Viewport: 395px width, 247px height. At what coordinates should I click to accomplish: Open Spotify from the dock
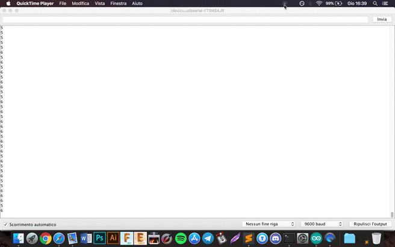coord(181,238)
